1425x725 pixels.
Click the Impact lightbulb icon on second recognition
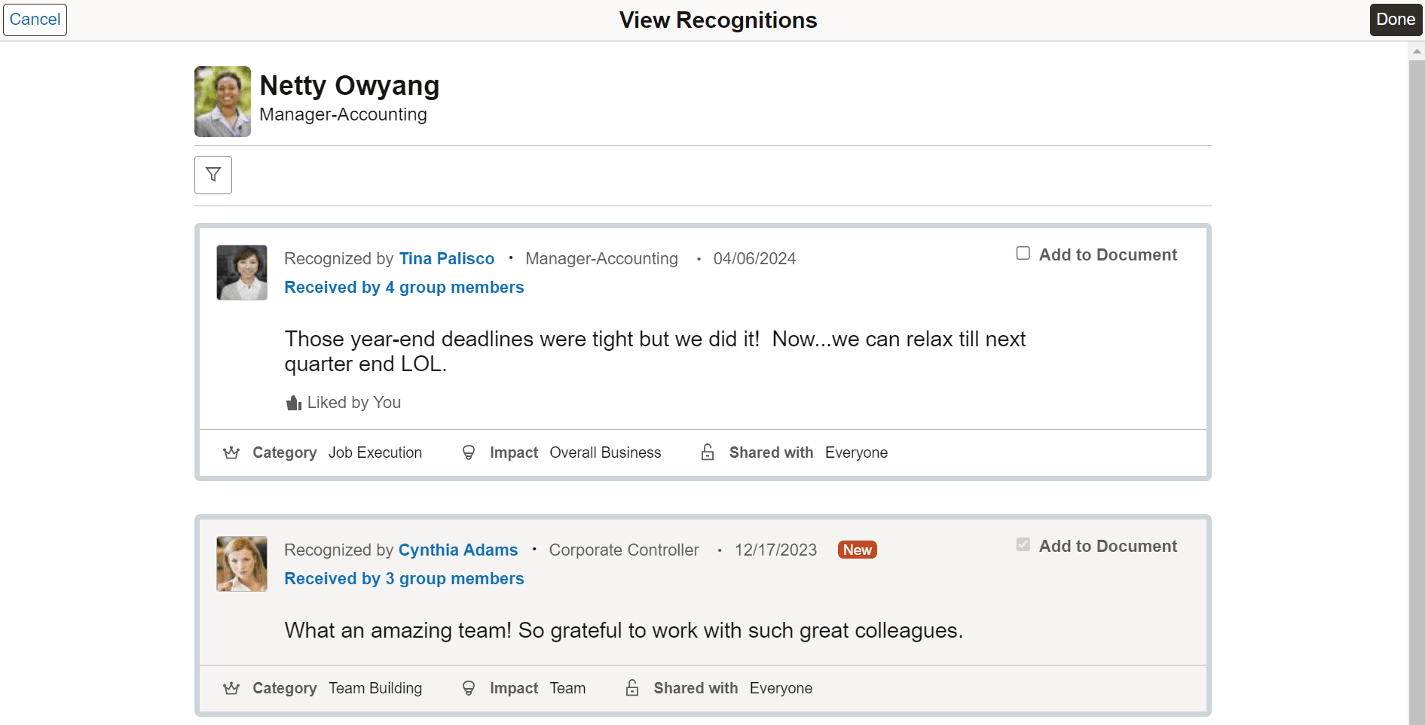(469, 688)
